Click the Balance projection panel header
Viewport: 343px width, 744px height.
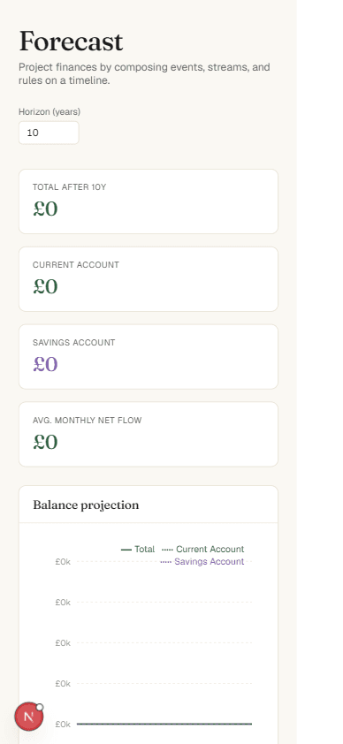149,505
